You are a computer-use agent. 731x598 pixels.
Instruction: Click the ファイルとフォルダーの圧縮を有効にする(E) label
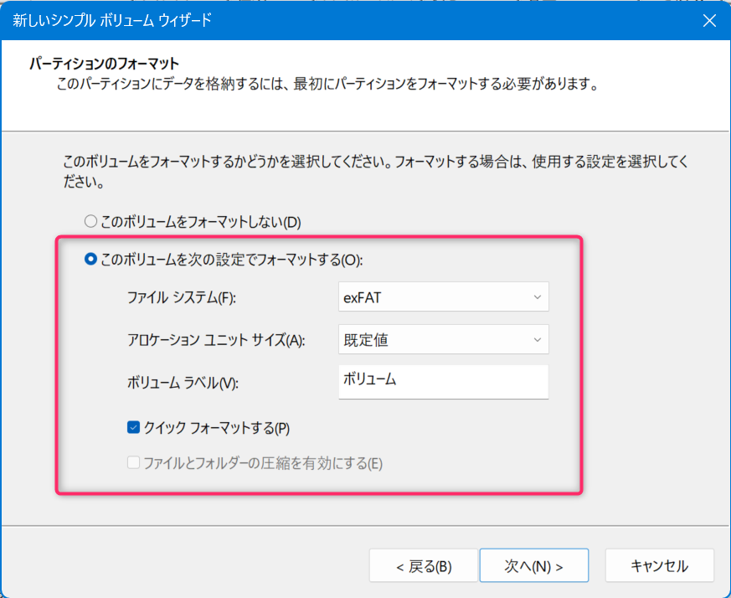(263, 463)
